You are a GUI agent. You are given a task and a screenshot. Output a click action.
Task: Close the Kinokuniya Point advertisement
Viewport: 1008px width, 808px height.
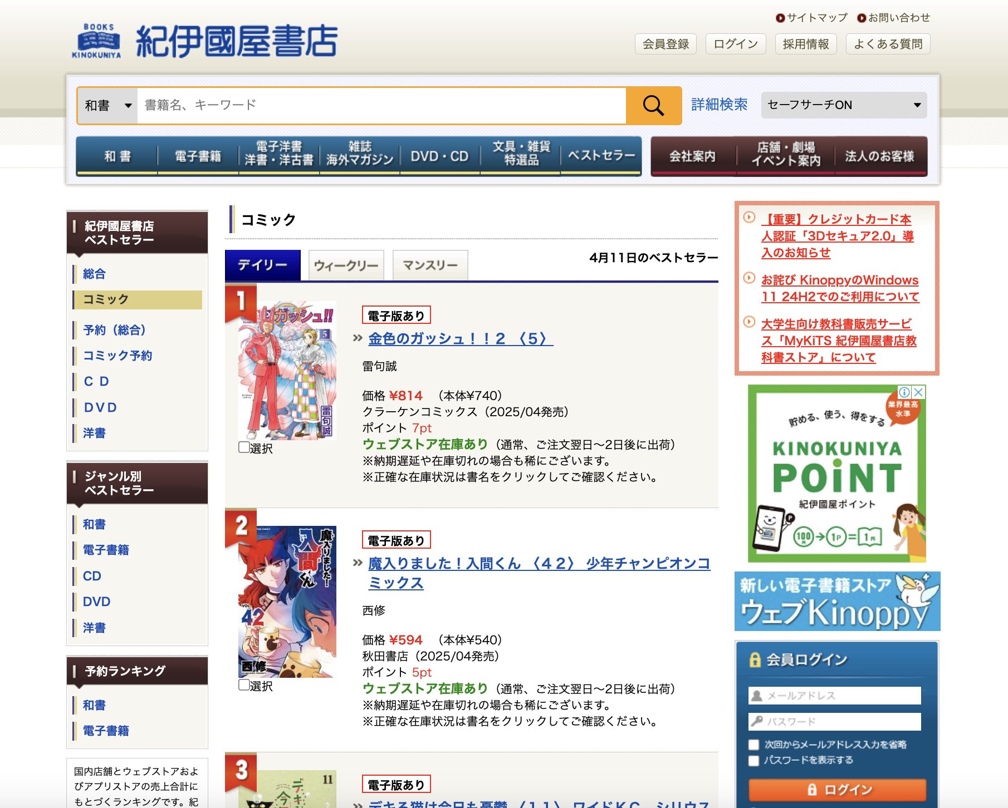pyautogui.click(x=918, y=392)
